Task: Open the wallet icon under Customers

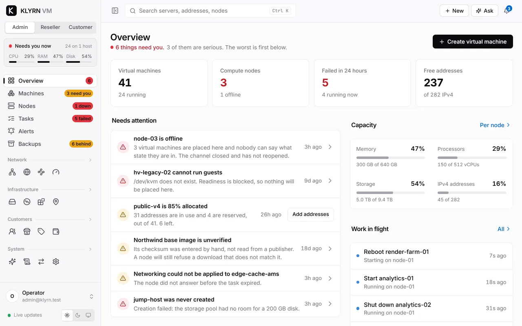Action: click(x=56, y=231)
